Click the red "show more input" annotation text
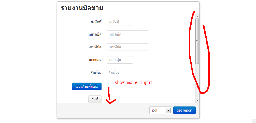Screen dimensions: 256x123 tap(133, 82)
